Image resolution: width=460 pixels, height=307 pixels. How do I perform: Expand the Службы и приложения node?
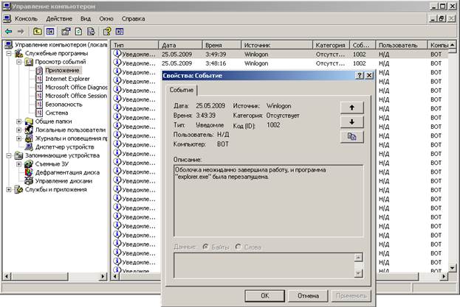pyautogui.click(x=9, y=189)
